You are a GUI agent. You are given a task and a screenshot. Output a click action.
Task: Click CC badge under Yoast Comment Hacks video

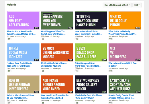pyautogui.click(x=77, y=39)
